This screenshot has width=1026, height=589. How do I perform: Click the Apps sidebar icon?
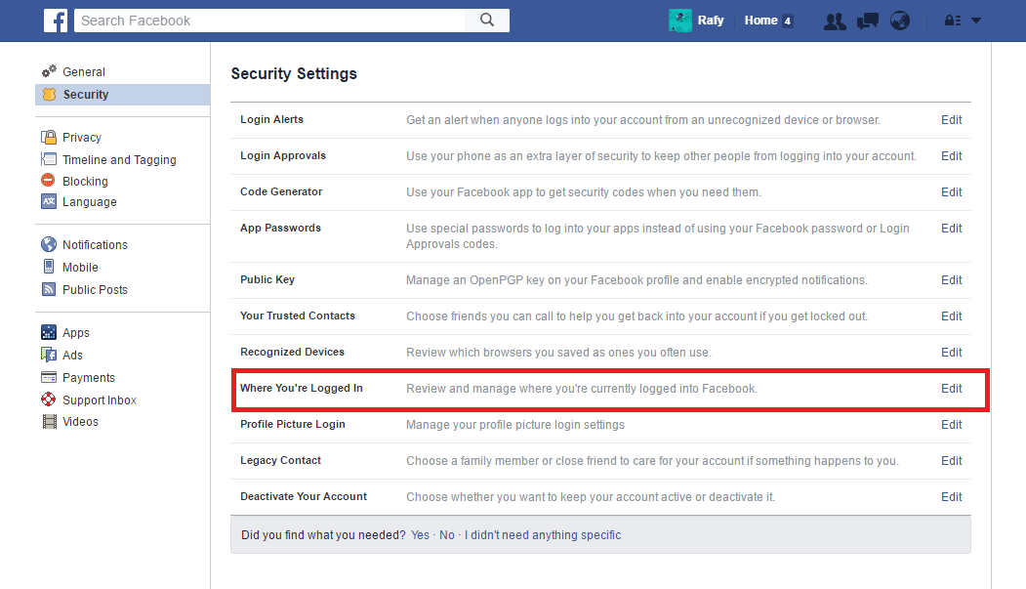click(48, 332)
